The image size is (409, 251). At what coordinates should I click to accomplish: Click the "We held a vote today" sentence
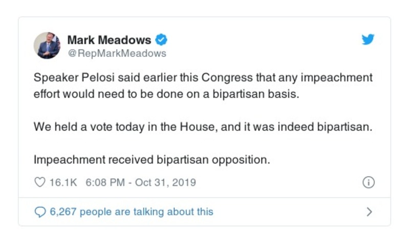click(203, 127)
